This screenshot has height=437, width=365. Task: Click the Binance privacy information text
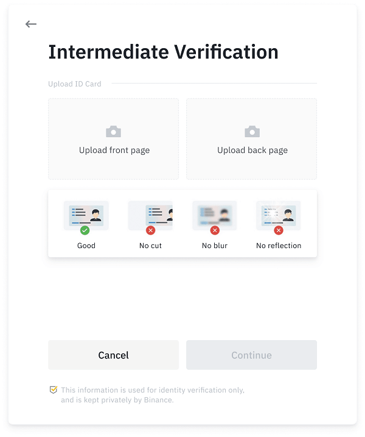click(153, 395)
